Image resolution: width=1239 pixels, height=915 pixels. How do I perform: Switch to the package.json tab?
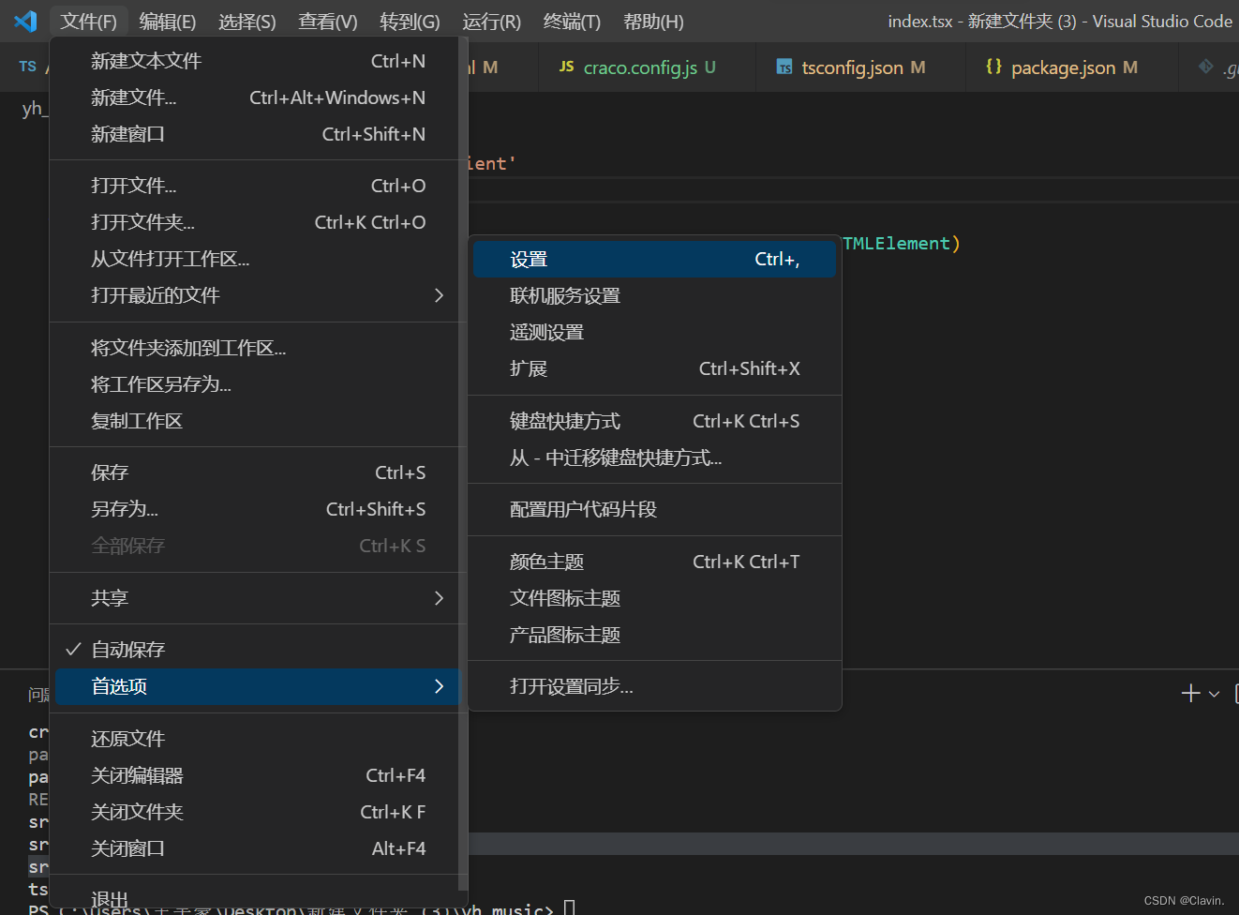(1071, 67)
